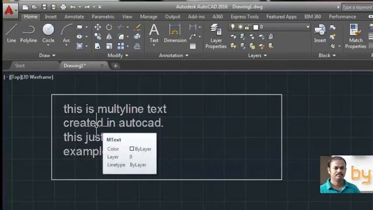
Task: Click the Save As icon
Action: [54, 7]
